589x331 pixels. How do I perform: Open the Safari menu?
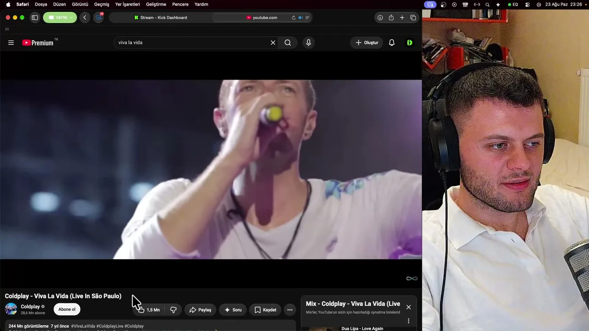pyautogui.click(x=23, y=4)
